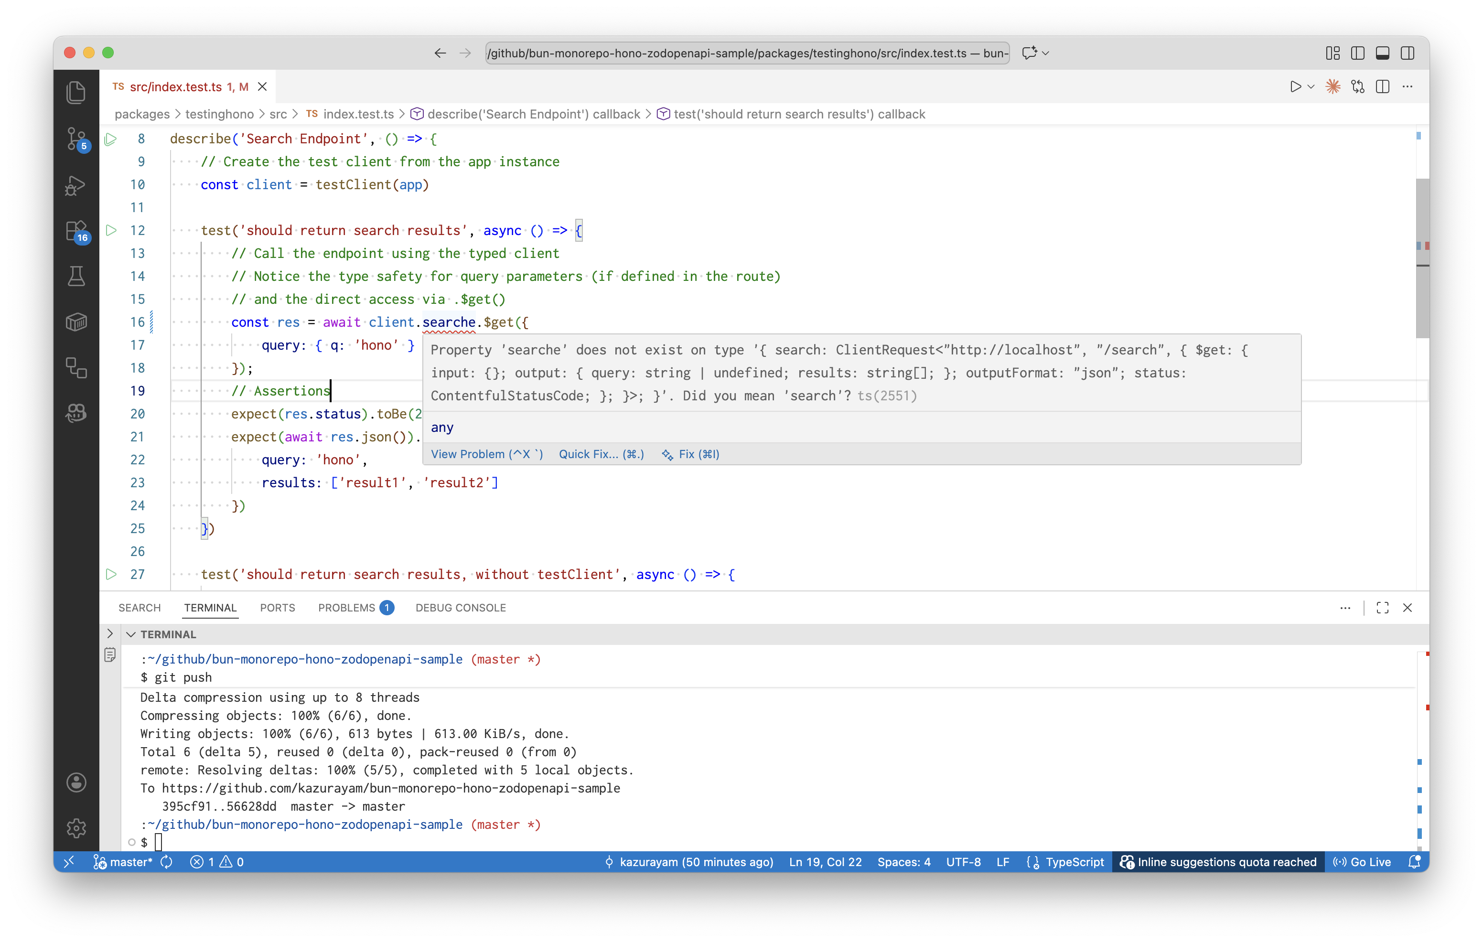This screenshot has width=1483, height=943.
Task: Click the Manage settings gear icon
Action: 76,828
